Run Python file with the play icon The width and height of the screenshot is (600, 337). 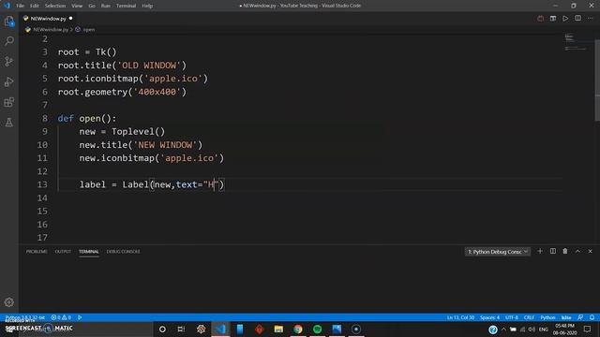565,19
